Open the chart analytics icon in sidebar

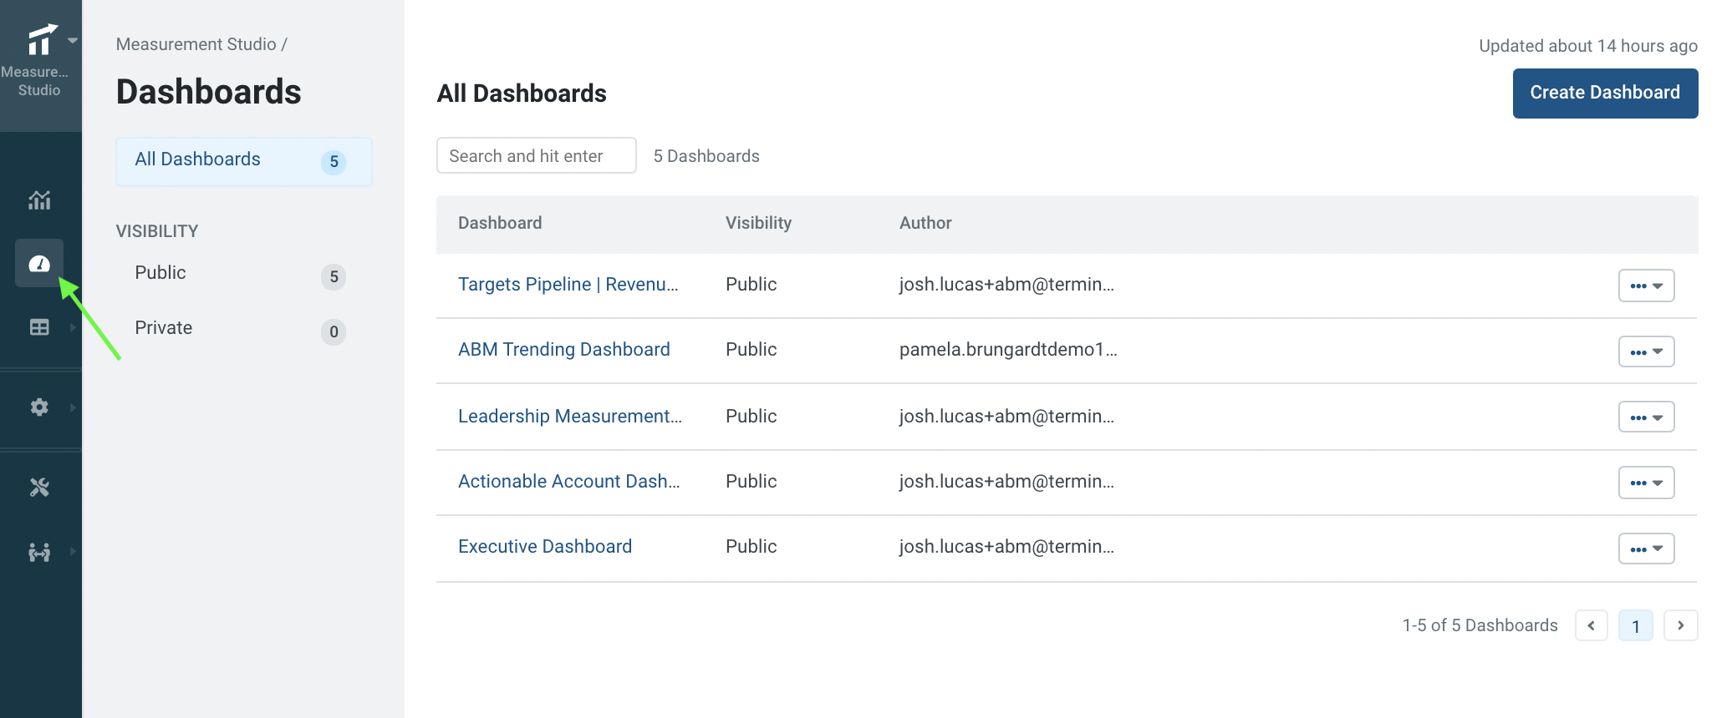(x=39, y=200)
